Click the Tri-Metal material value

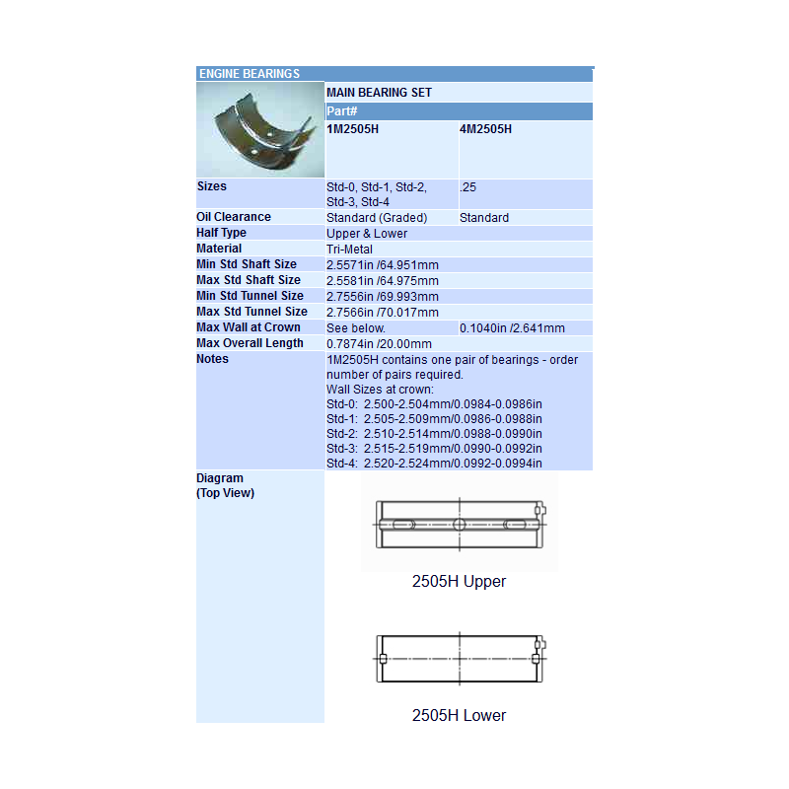click(349, 250)
